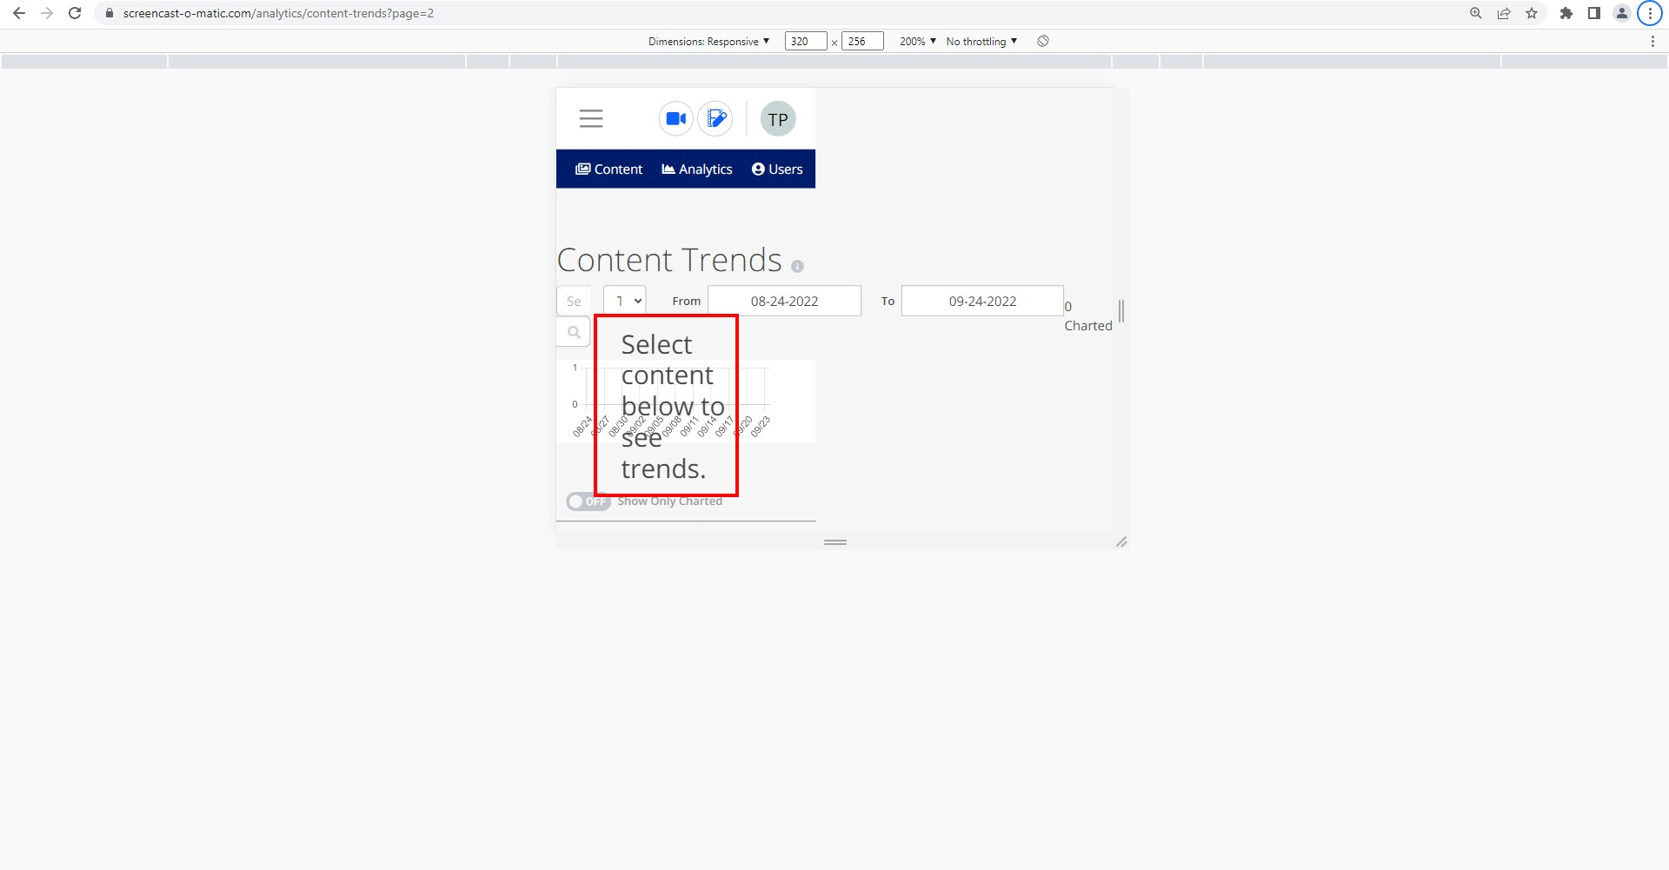The width and height of the screenshot is (1669, 870).
Task: Open the chart count dropdown showing 1
Action: pos(624,300)
